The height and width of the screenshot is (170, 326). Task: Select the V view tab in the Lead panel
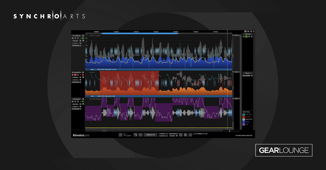pyautogui.click(x=246, y=37)
